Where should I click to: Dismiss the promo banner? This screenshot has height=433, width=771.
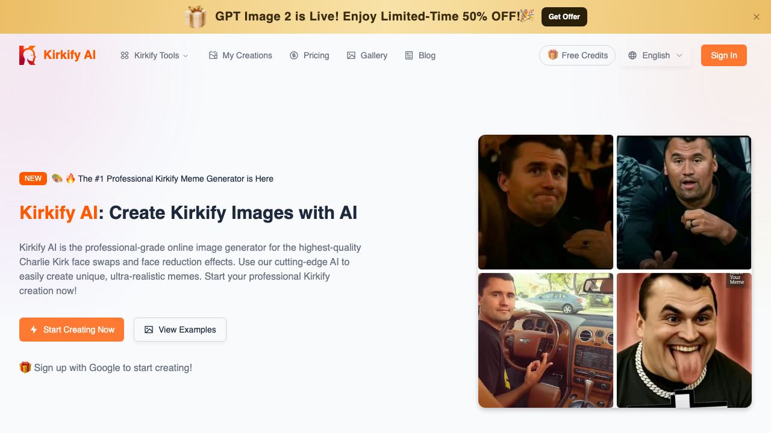(757, 17)
